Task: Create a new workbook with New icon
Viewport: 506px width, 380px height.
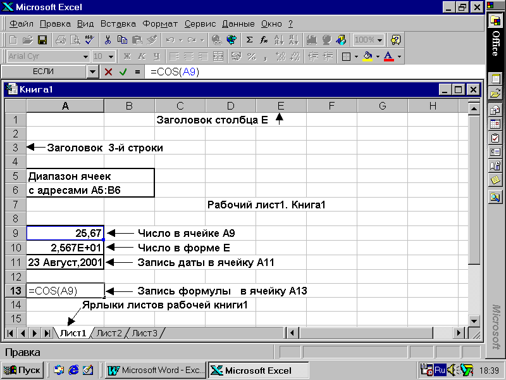Action: click(x=13, y=40)
